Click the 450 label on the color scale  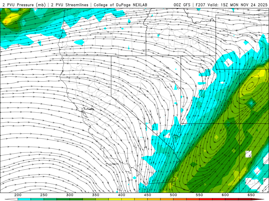[x=147, y=195]
